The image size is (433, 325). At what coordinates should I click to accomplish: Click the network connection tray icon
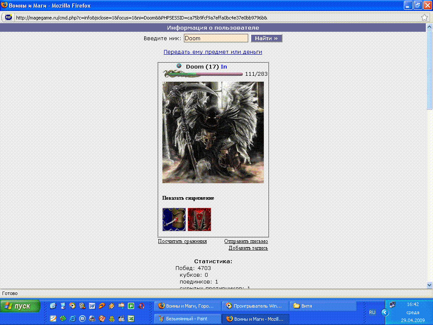(392, 305)
